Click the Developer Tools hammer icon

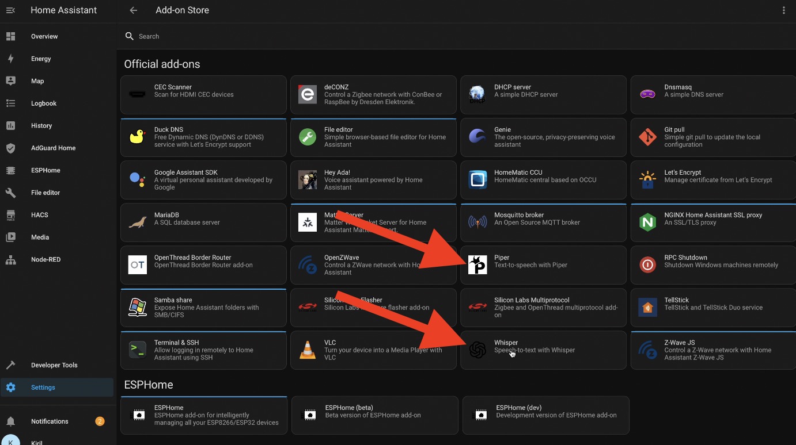[10, 365]
